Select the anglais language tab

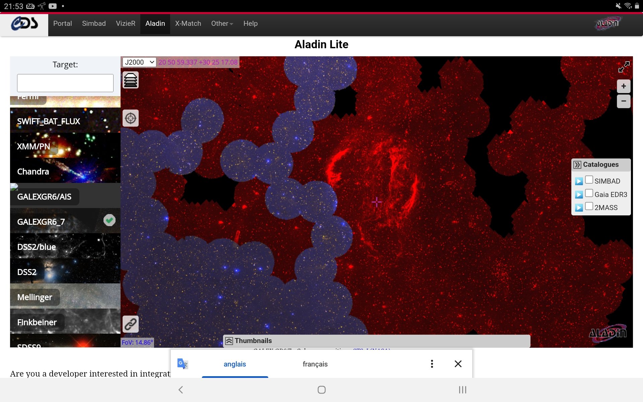click(235, 364)
